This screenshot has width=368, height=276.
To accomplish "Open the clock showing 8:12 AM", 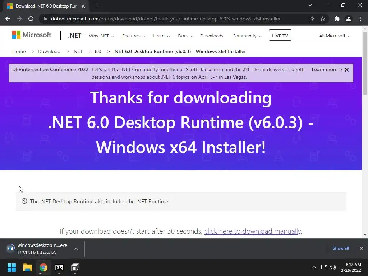I will [351, 267].
